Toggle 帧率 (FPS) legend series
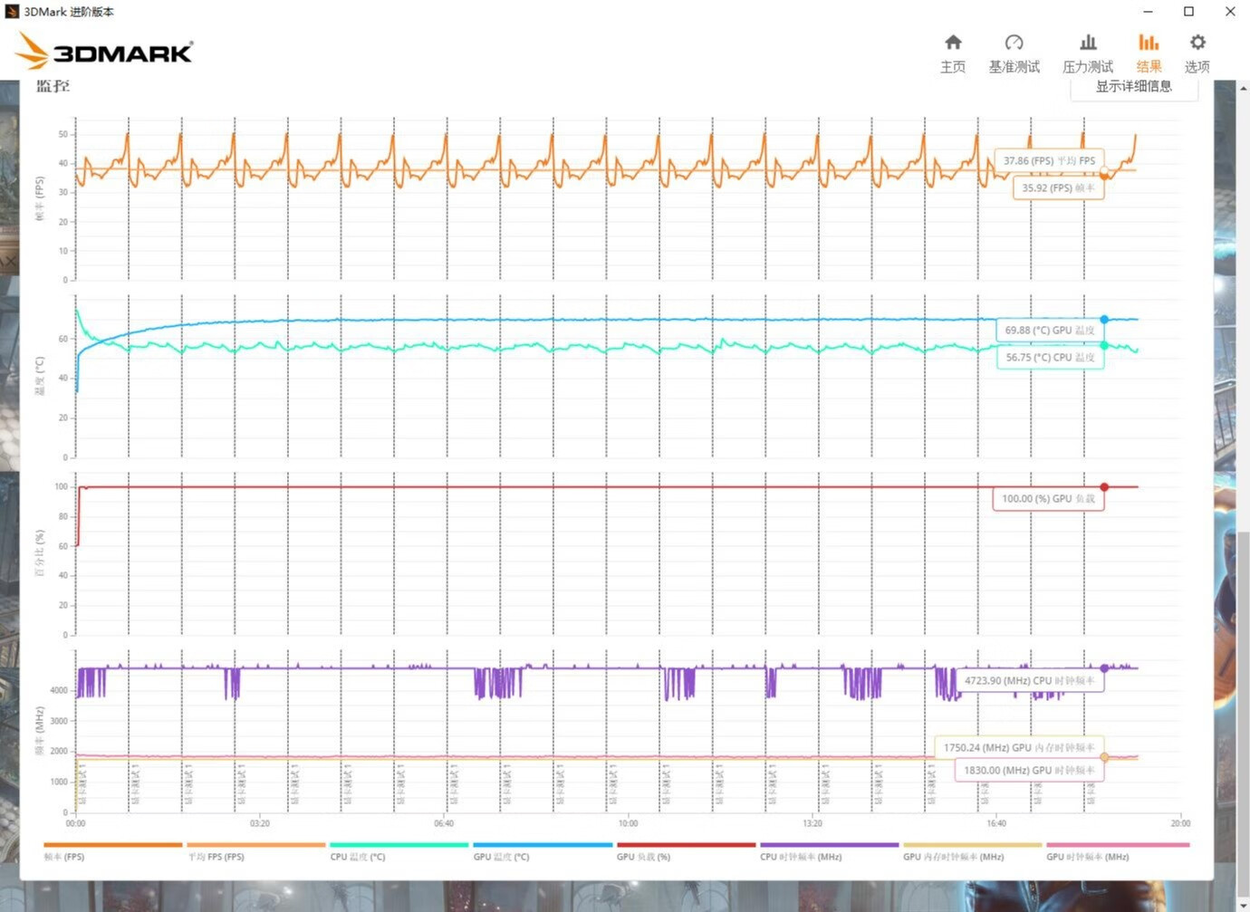This screenshot has width=1250, height=912. point(112,850)
